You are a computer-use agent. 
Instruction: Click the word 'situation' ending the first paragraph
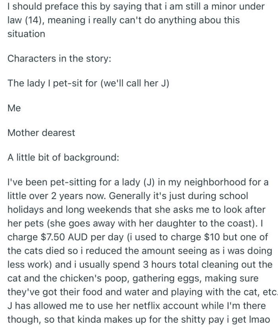(26, 34)
